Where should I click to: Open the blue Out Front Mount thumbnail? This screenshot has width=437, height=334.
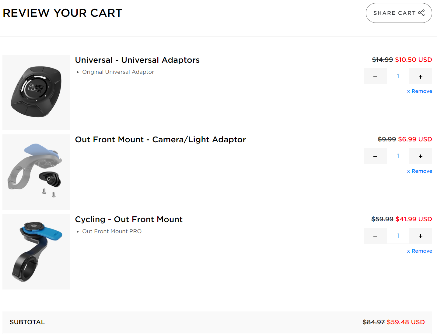36,252
